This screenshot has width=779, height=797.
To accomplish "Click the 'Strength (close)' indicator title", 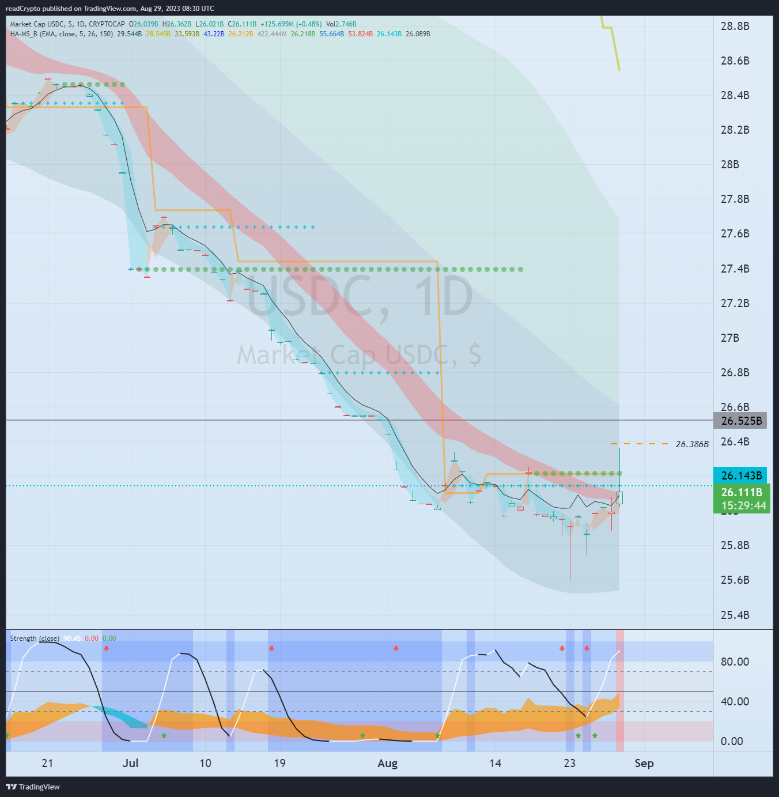I will click(x=35, y=639).
